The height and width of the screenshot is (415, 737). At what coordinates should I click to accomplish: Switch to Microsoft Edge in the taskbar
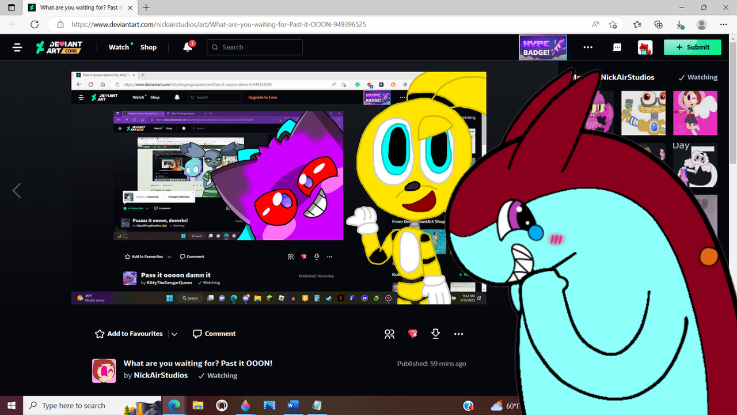tap(174, 406)
